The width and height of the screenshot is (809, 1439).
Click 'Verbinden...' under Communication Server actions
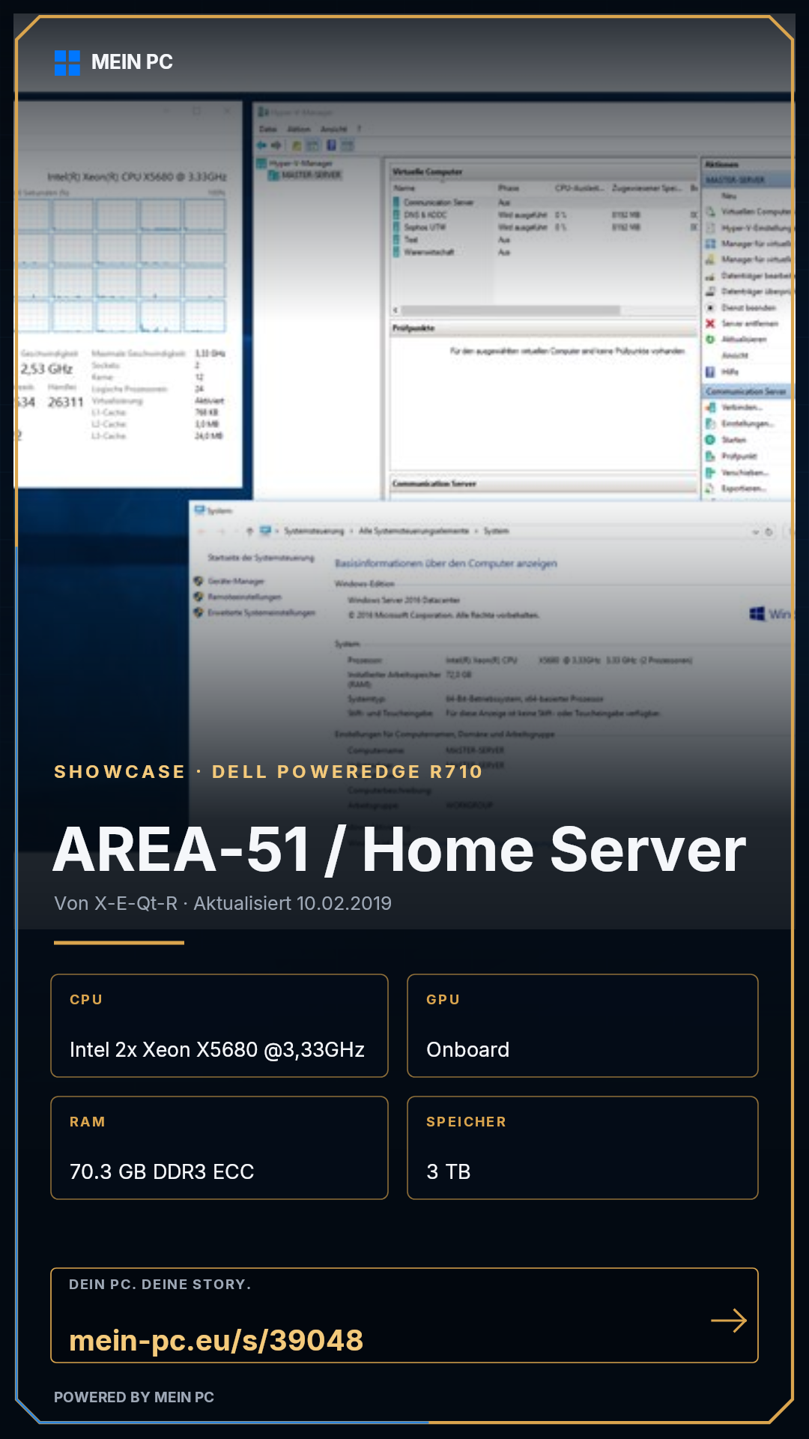(x=742, y=408)
